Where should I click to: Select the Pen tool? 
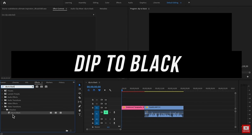coord(80,106)
